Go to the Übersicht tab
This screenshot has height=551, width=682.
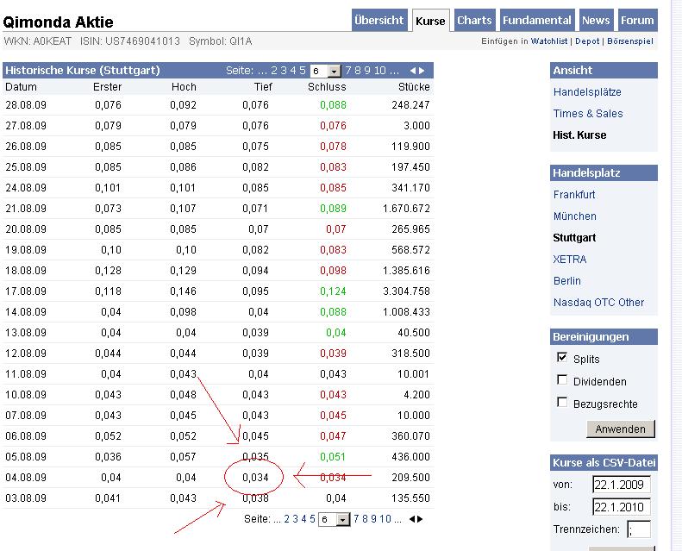379,21
